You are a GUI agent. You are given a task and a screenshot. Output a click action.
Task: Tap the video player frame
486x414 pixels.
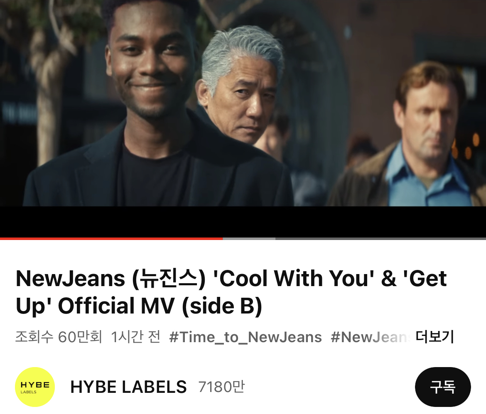[243, 119]
